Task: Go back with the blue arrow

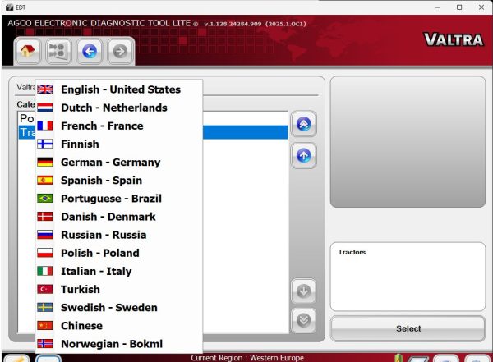Action: click(x=90, y=51)
